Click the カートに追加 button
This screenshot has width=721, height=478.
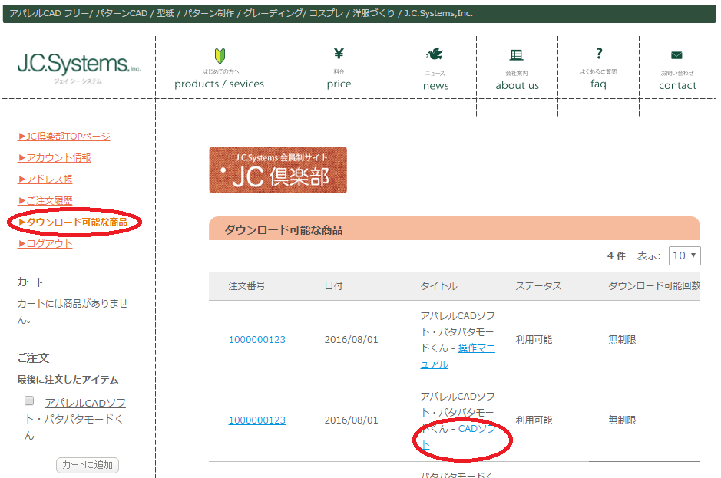click(88, 465)
